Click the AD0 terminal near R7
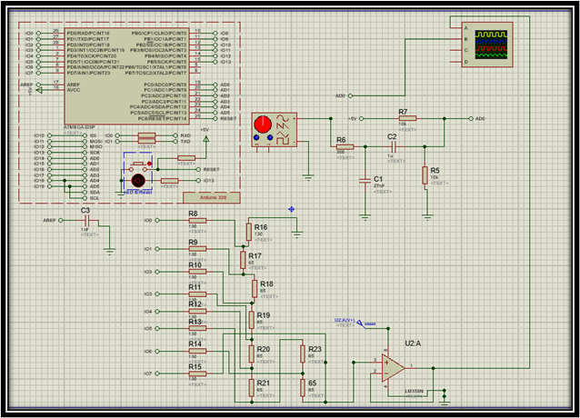 pos(471,119)
